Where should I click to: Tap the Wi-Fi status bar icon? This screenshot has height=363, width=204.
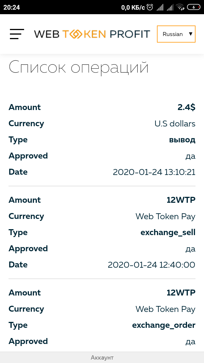click(180, 7)
